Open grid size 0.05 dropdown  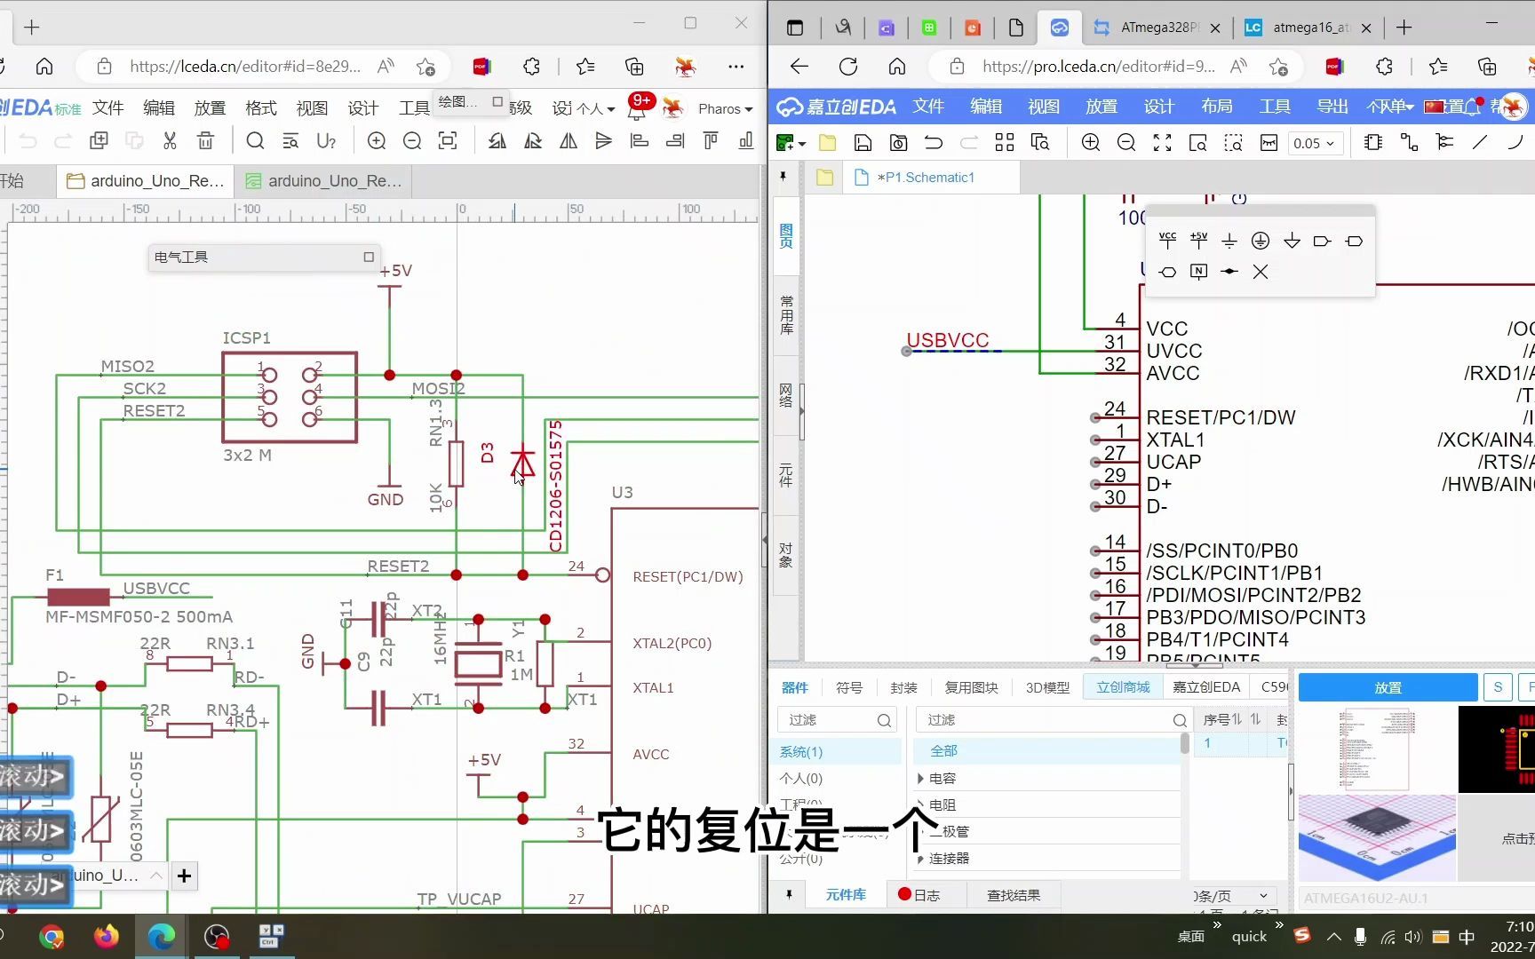pos(1314,143)
